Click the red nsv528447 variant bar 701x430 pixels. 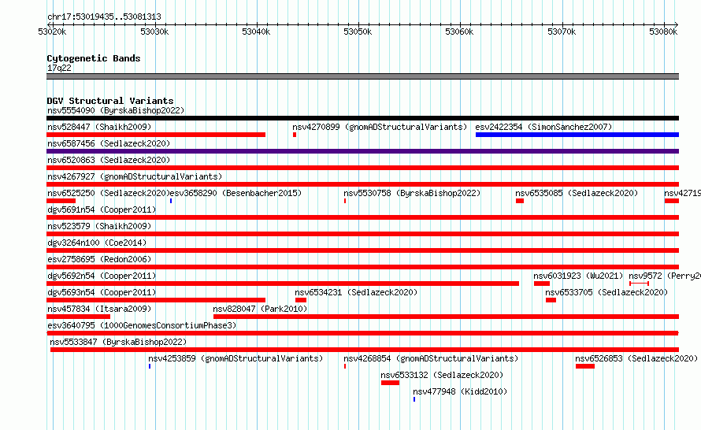point(156,135)
